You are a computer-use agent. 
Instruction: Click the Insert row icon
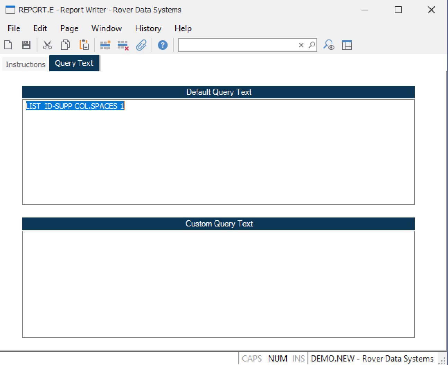(105, 45)
